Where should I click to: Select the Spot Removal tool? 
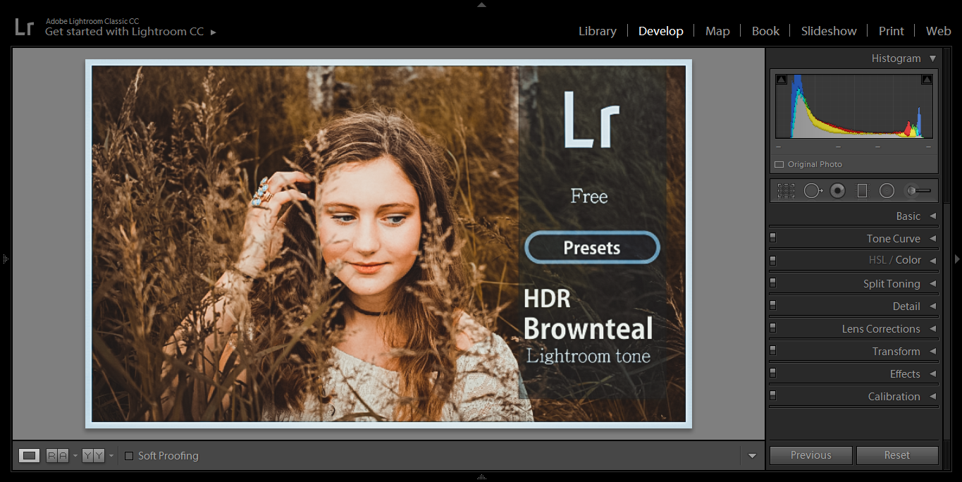(813, 190)
